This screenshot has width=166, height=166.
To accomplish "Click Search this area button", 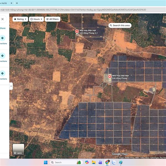I will [x=120, y=25].
